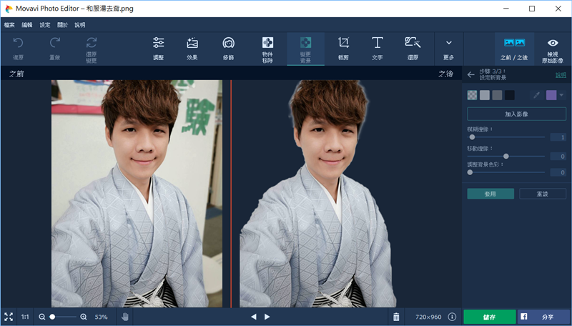Screen dimensions: 572x326
Task: Toggle 檢視原始影像 view original image
Action: [553, 48]
